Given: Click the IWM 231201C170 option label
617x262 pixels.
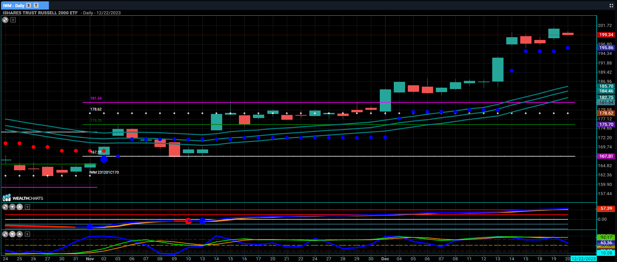Looking at the screenshot, I should 104,173.
